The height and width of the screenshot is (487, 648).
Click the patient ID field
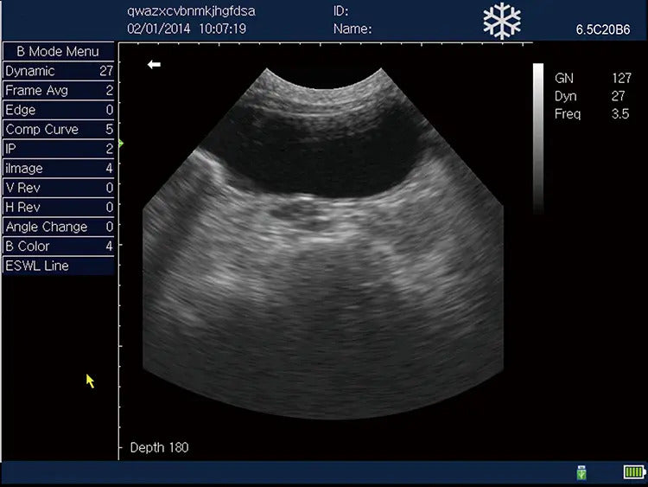(x=340, y=11)
